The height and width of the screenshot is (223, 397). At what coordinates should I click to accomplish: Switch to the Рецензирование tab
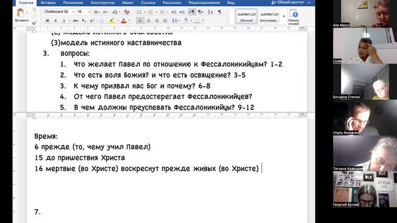coord(204,2)
